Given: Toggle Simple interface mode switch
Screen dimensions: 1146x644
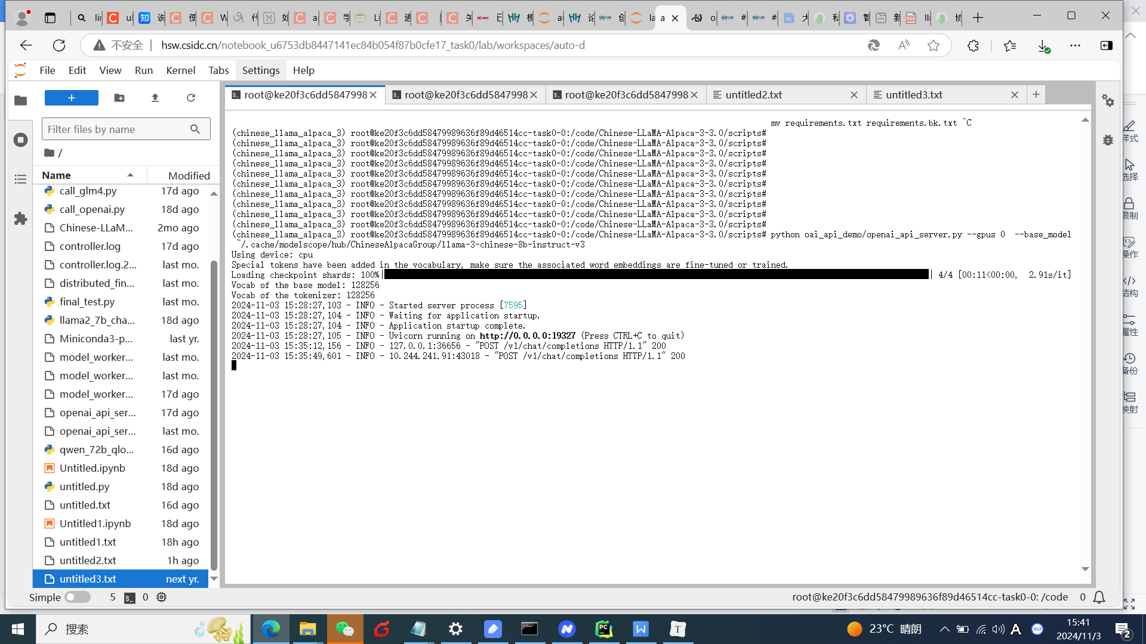Looking at the screenshot, I should pyautogui.click(x=78, y=597).
